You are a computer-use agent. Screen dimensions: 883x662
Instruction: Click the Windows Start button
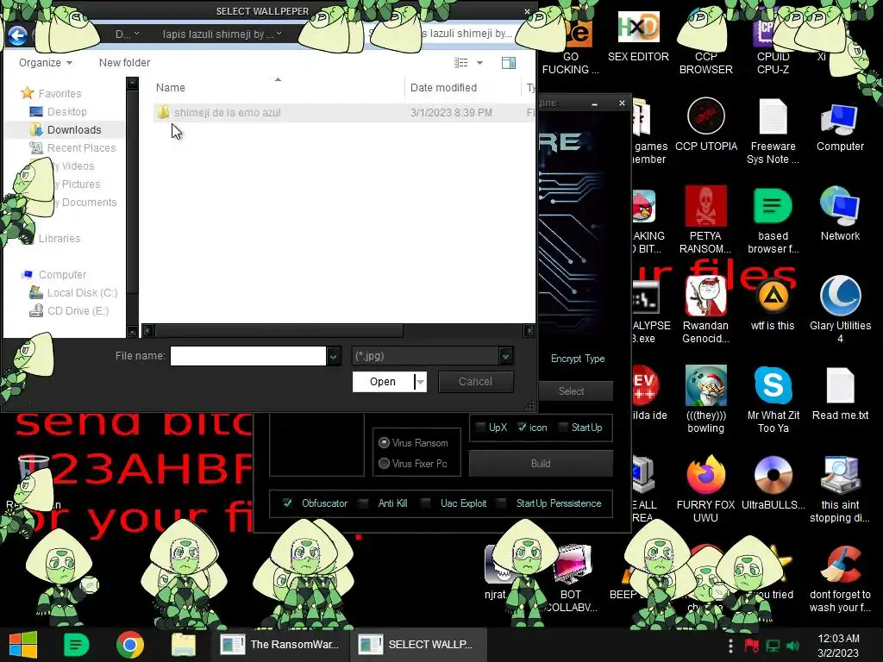coord(23,645)
